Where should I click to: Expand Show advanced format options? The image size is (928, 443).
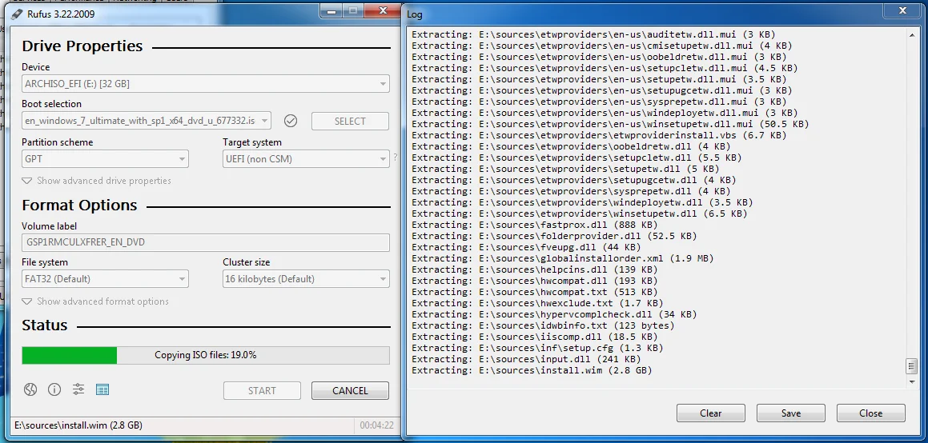[x=95, y=301]
